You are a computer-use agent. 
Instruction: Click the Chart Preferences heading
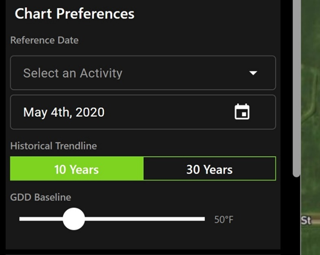pos(75,14)
